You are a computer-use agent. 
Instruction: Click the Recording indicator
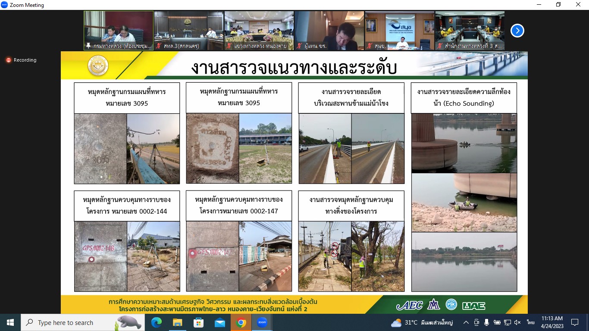click(21, 60)
